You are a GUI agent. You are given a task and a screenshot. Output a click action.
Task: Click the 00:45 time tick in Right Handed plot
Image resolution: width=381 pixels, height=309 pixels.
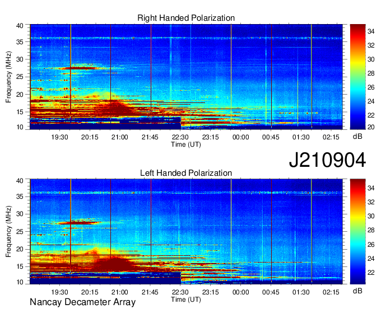pos(271,137)
